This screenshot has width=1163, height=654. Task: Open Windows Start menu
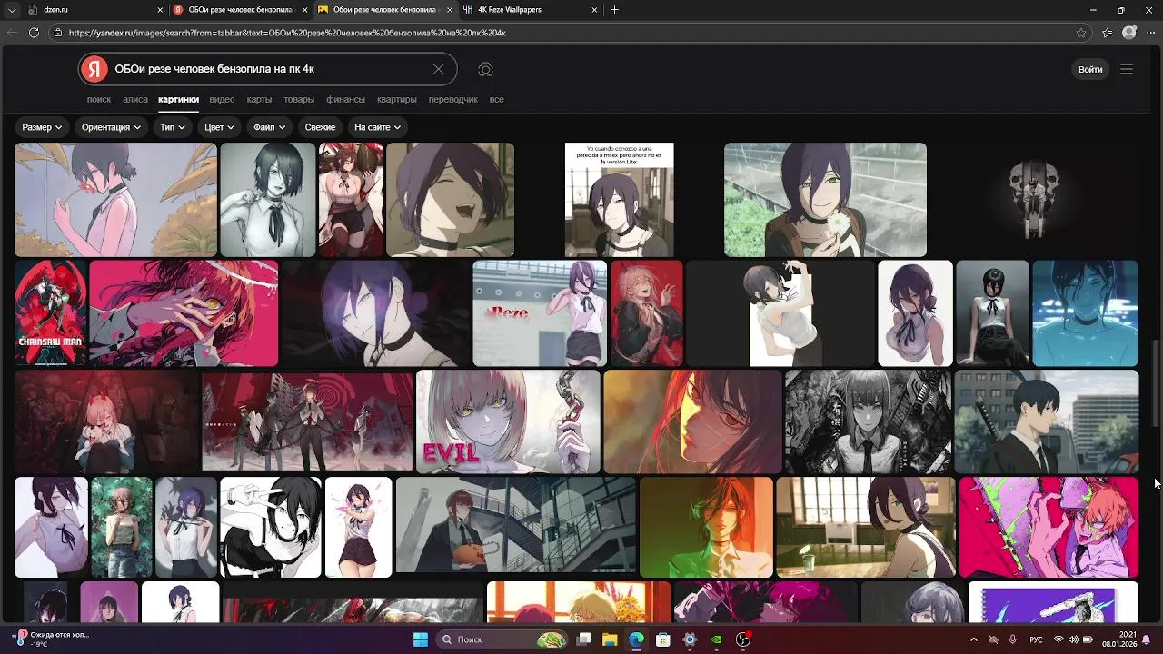421,639
